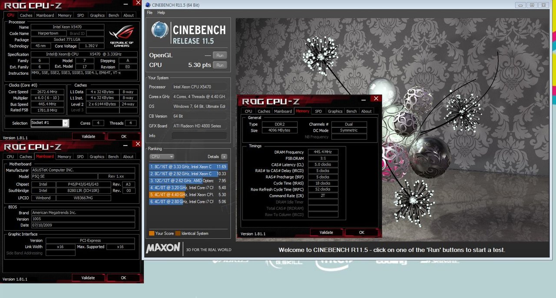Go to About tab in Memory timings CPU-Z window
The width and height of the screenshot is (556, 298).
pyautogui.click(x=367, y=111)
